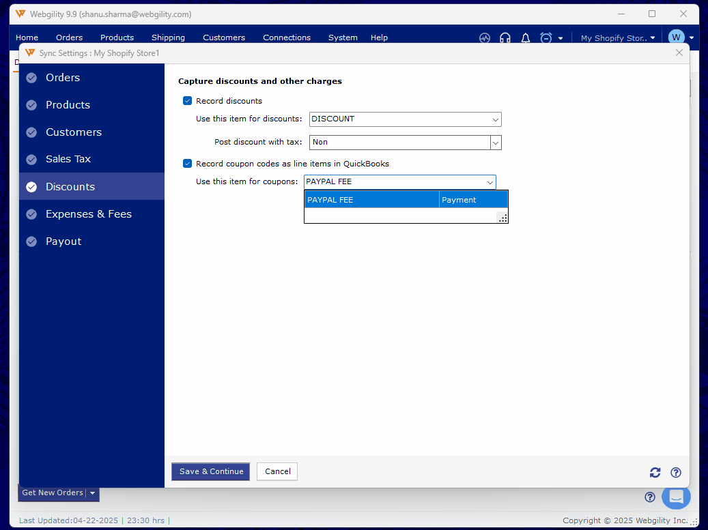Open the My Shopify Store selector
The width and height of the screenshot is (708, 530).
coord(617,38)
